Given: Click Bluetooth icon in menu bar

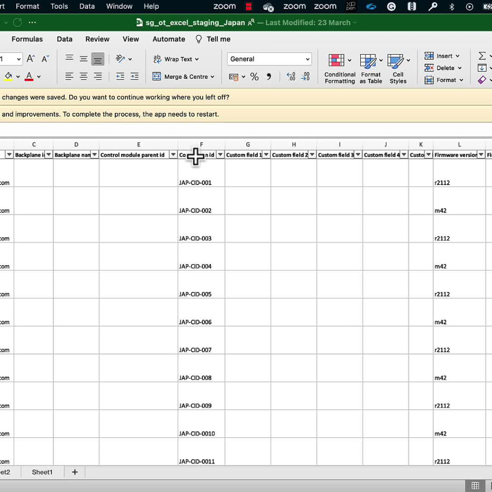Looking at the screenshot, I should (452, 7).
